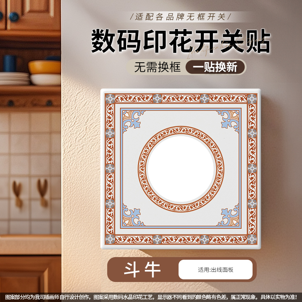This screenshot has height=302, width=302.
Task: Click the stack of white plates
Action: point(15,79)
